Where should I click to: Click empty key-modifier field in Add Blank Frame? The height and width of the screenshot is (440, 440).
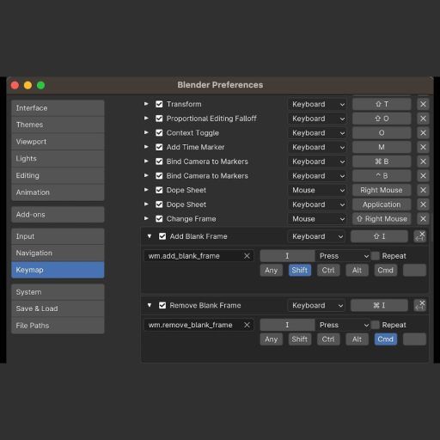pos(414,270)
